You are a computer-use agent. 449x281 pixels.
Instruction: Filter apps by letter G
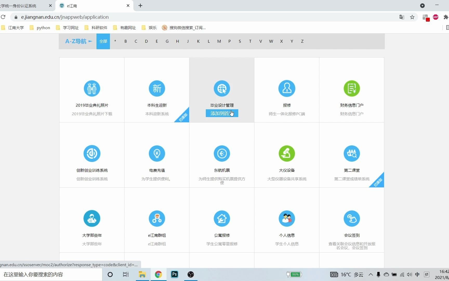point(167,41)
